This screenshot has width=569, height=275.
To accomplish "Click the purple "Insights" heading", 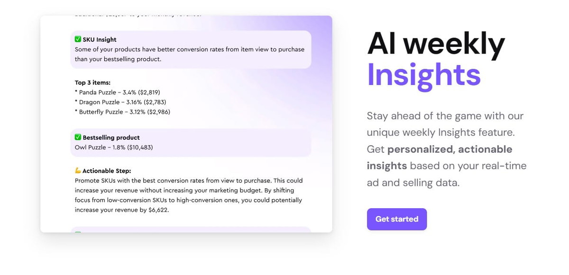I will (423, 74).
